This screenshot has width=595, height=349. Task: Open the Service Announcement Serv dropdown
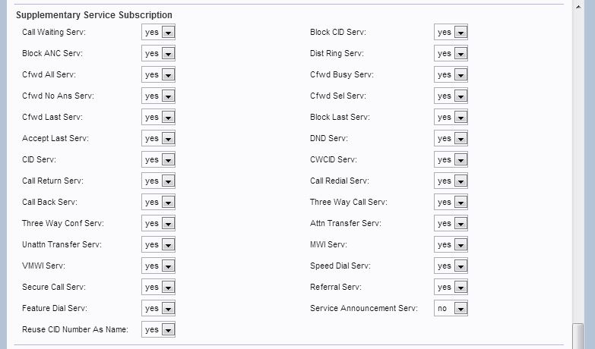click(x=451, y=309)
